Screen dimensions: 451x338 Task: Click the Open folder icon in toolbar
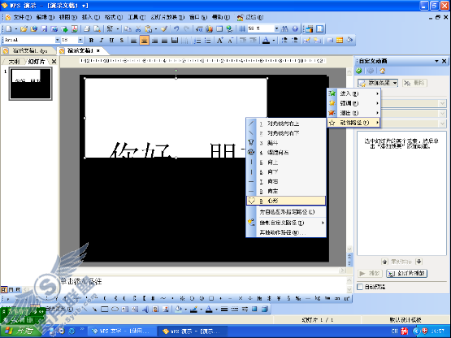point(24,28)
